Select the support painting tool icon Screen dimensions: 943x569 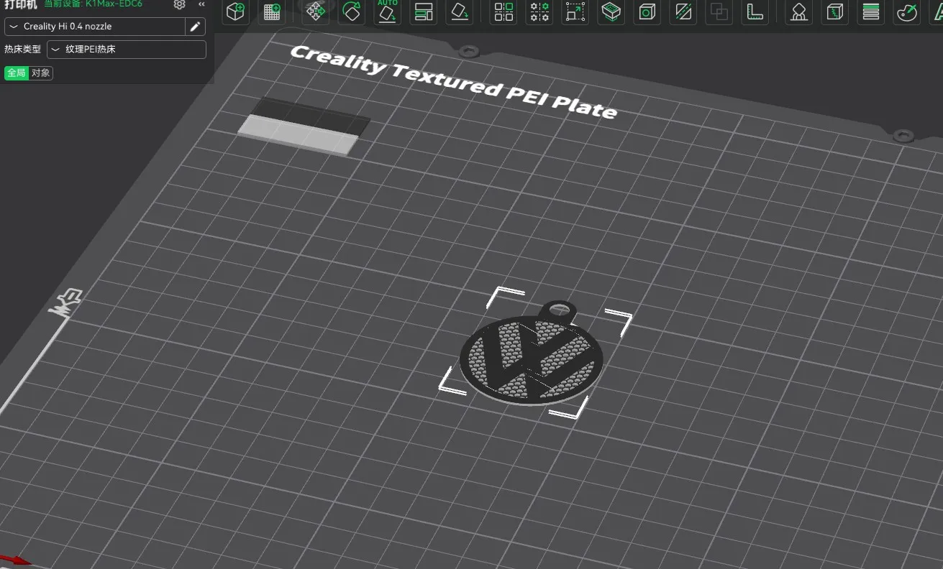(798, 11)
